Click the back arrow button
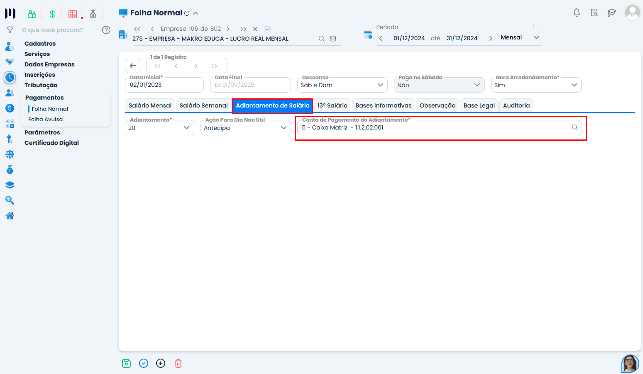This screenshot has height=374, width=643. tap(133, 66)
